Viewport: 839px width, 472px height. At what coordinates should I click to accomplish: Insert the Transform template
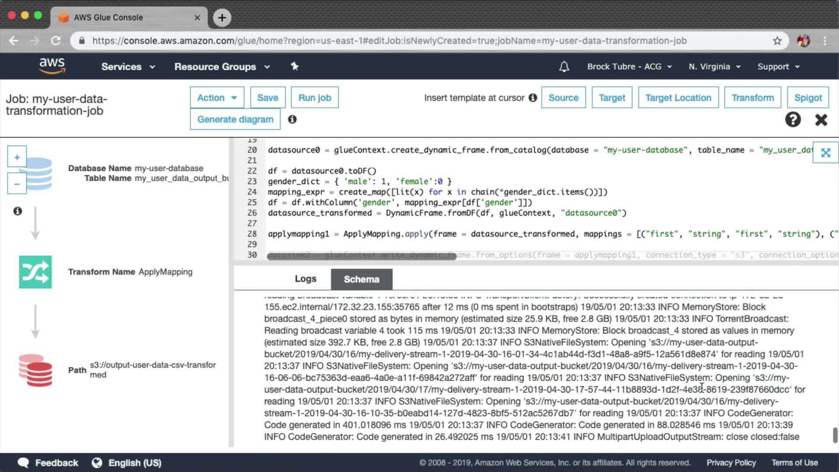pyautogui.click(x=752, y=97)
